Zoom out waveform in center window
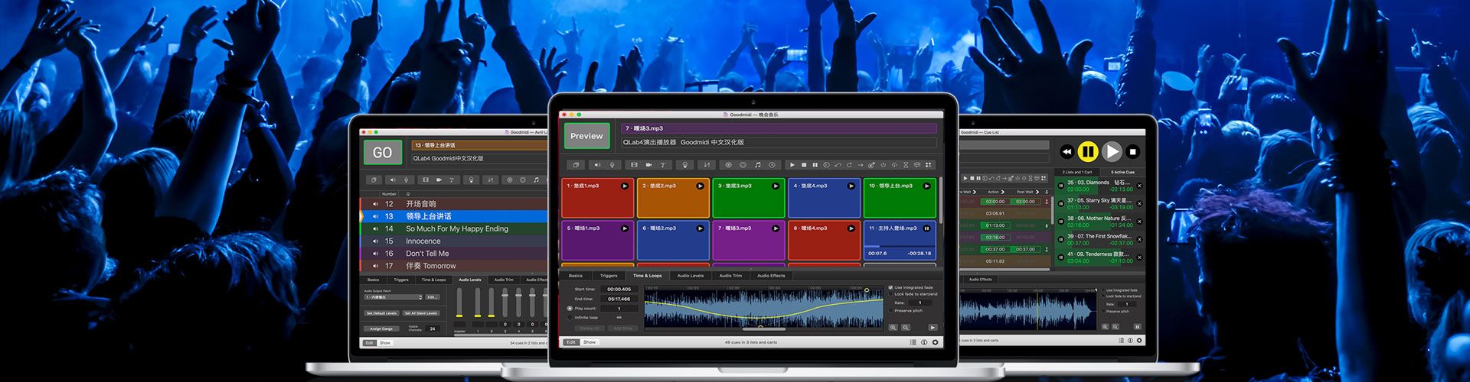The image size is (1470, 382). [x=906, y=327]
